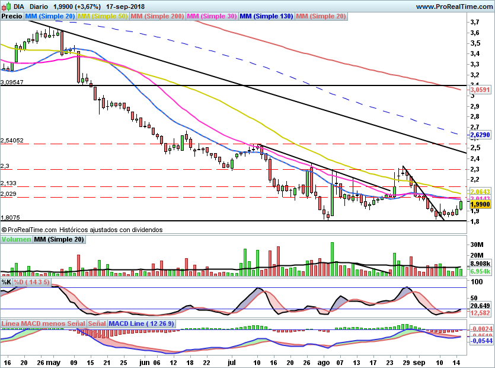
Task: Click the 3,09547 horizontal level label
Action: 12,82
